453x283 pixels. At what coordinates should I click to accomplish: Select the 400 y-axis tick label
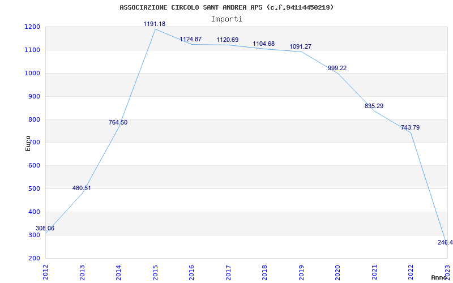[x=34, y=212]
